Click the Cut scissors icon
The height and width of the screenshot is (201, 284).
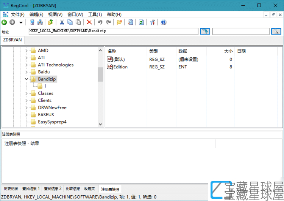click(62, 22)
